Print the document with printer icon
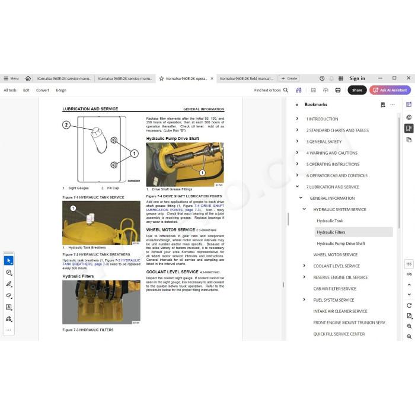Image resolution: width=415 pixels, height=415 pixels. tap(338, 90)
